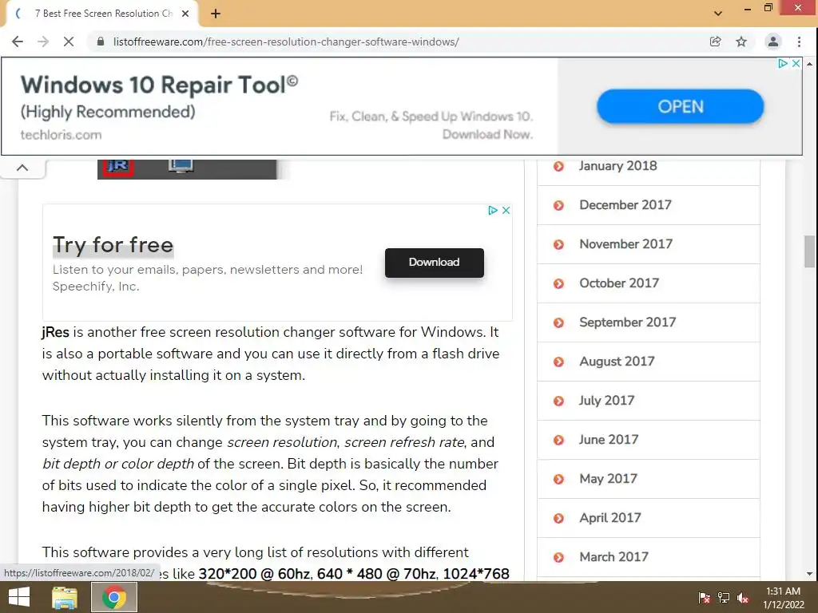Image resolution: width=818 pixels, height=613 pixels.
Task: Click arrow bullet beside October 2017
Action: (558, 283)
